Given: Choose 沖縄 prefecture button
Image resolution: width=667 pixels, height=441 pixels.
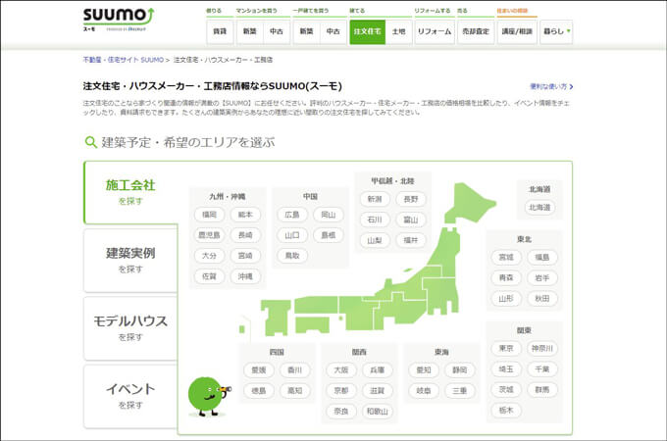Looking at the screenshot, I should 245,276.
